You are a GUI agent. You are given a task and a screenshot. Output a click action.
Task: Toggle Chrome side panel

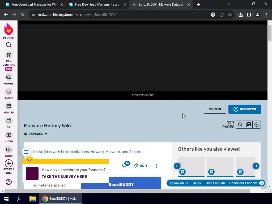249,15
